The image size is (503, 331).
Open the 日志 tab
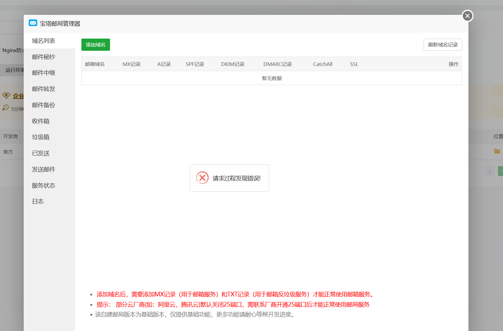[x=49, y=201]
